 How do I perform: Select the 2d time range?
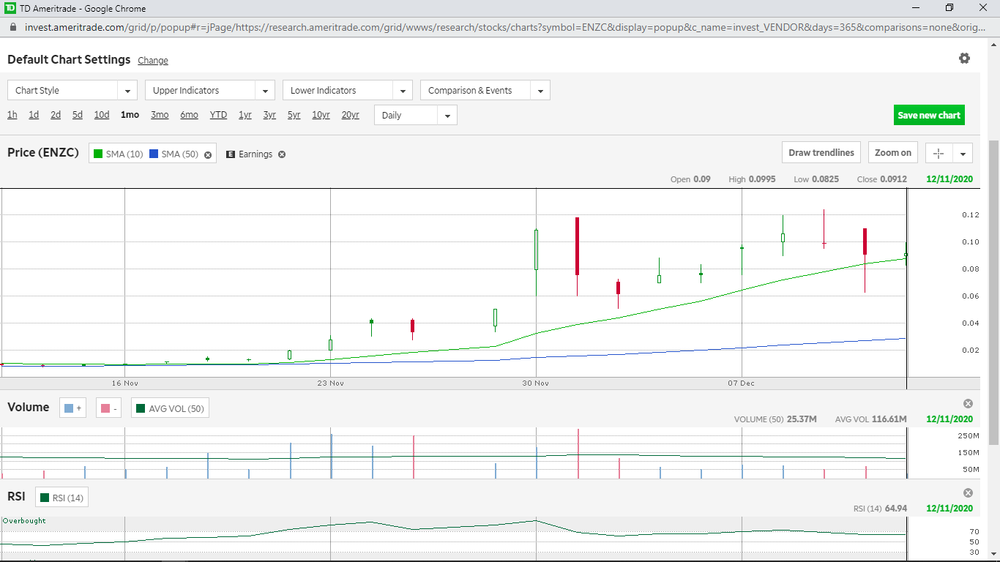56,115
